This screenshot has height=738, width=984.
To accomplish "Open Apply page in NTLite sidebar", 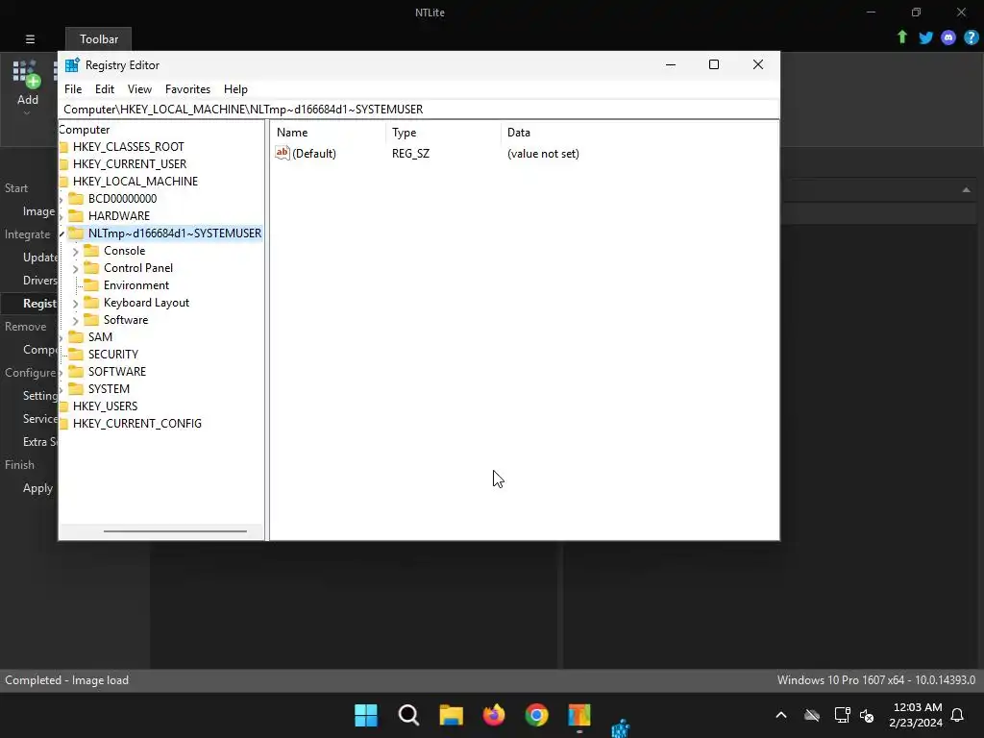I will tap(37, 488).
